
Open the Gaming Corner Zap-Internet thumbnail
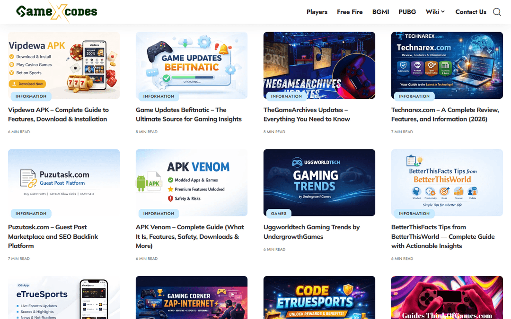(x=192, y=298)
